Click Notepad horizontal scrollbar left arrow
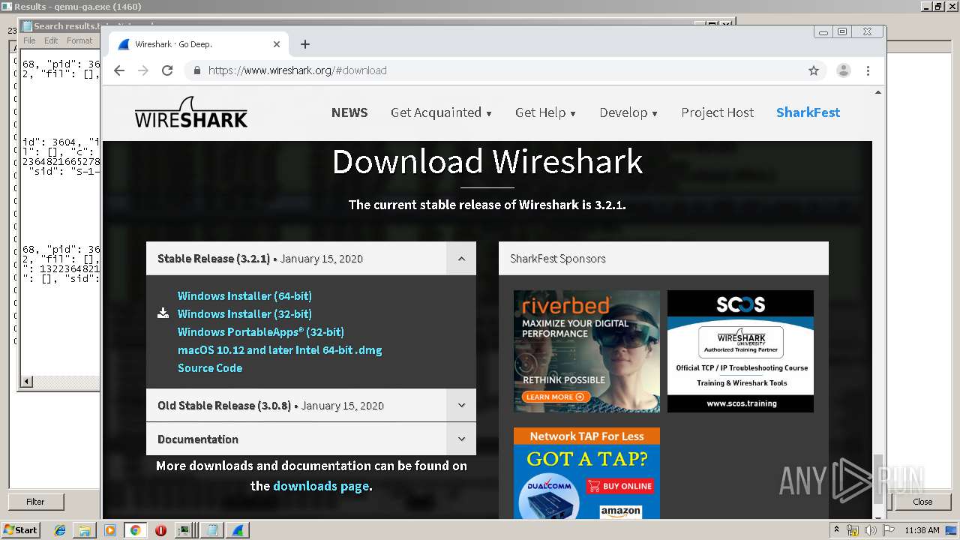The height and width of the screenshot is (540, 960). pos(26,382)
